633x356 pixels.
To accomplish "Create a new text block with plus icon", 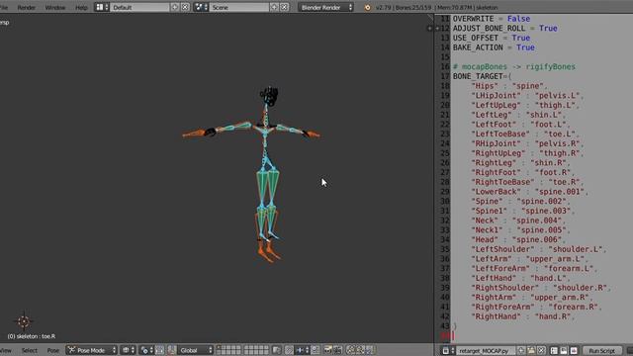I will click(x=521, y=351).
